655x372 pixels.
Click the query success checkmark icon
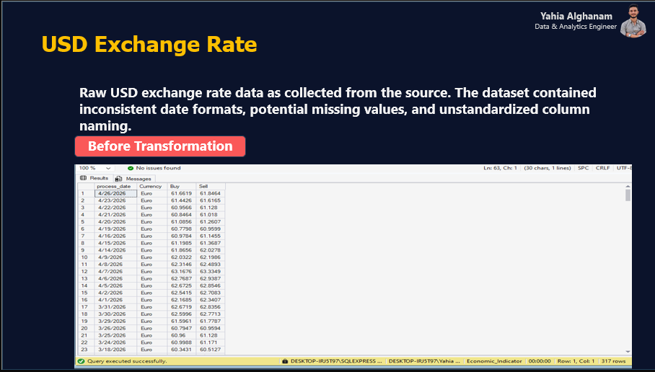pos(81,361)
